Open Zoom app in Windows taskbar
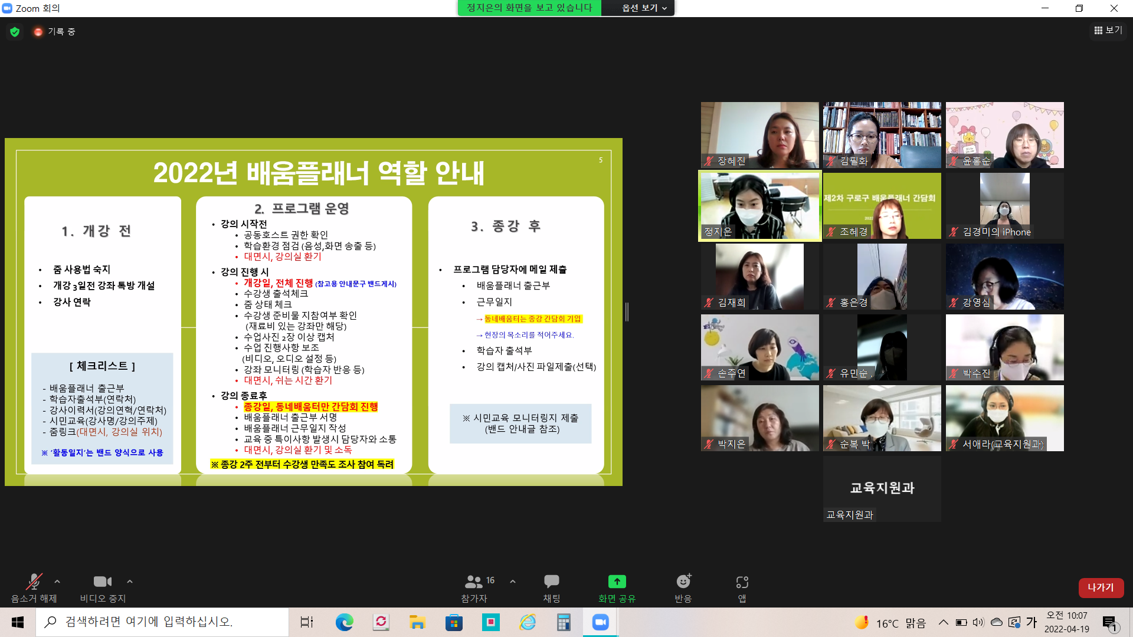1133x637 pixels. [600, 622]
